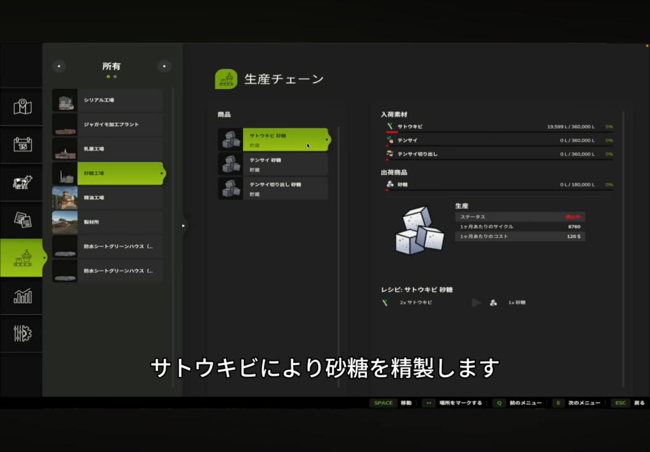Viewport: 650px width, 452px height.
Task: Select 乳業工場 from the list
Action: tap(107, 149)
